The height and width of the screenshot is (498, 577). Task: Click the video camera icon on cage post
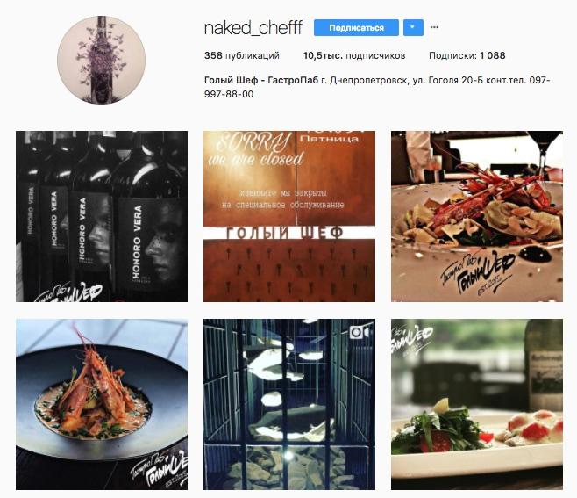(x=360, y=333)
